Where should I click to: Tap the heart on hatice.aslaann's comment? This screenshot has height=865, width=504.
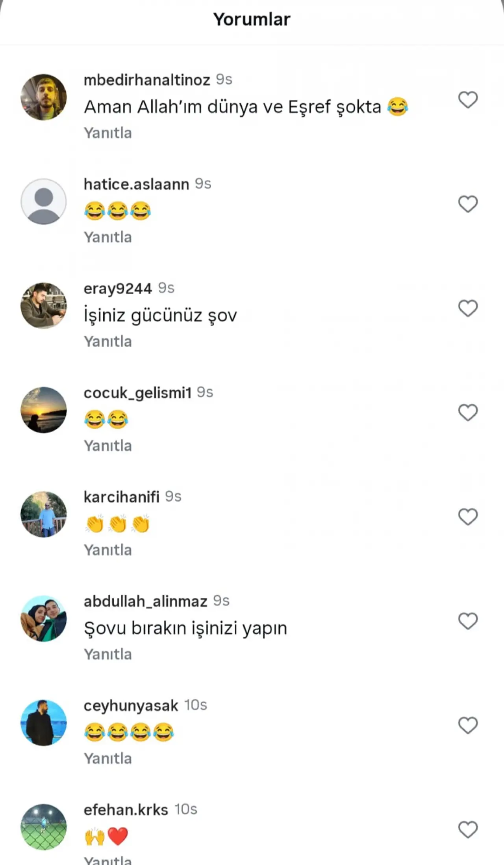[468, 204]
